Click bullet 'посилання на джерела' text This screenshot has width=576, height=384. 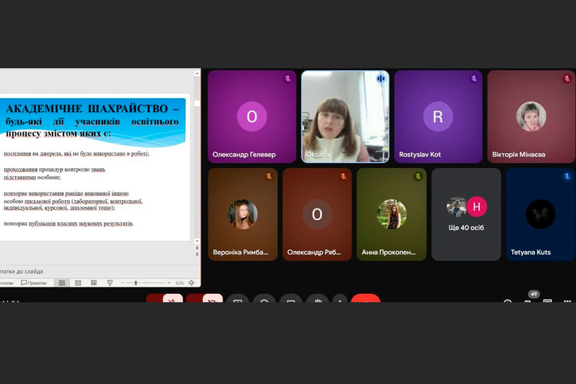(76, 154)
